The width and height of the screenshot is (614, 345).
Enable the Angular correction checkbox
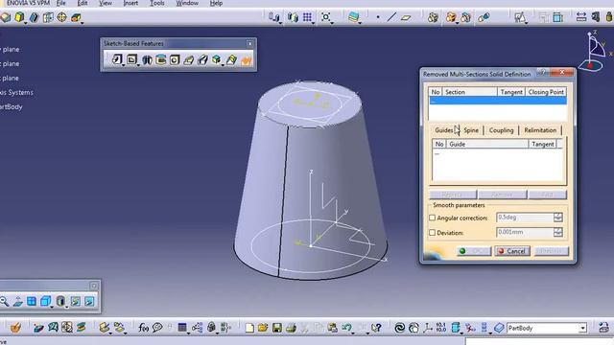click(x=433, y=218)
